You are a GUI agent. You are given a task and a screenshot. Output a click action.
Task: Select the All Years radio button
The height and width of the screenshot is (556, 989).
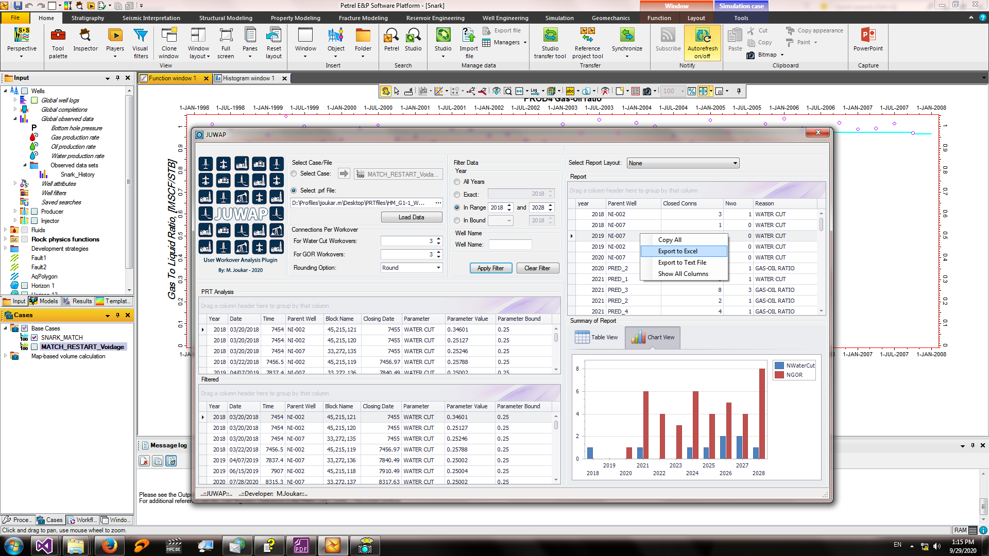457,182
